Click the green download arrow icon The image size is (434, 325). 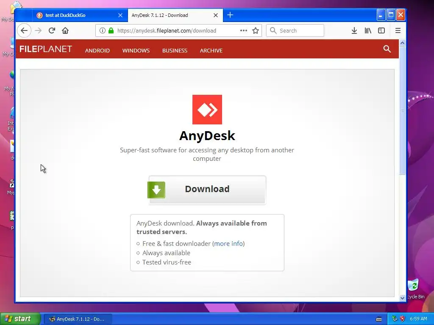tap(156, 190)
